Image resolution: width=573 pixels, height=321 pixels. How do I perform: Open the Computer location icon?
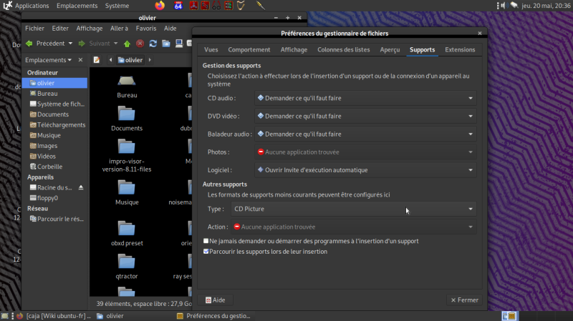tap(178, 44)
